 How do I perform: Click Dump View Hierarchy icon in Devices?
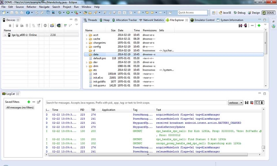59,26
